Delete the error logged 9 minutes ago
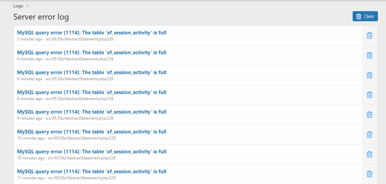This screenshot has width=386, height=184. pyautogui.click(x=369, y=115)
